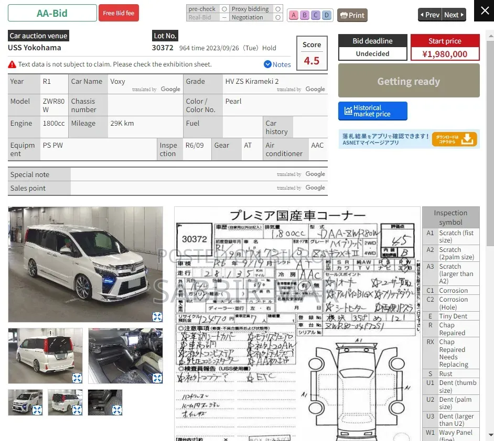The height and width of the screenshot is (441, 494).
Task: Open the interior dashboard thumbnail
Action: (125, 356)
